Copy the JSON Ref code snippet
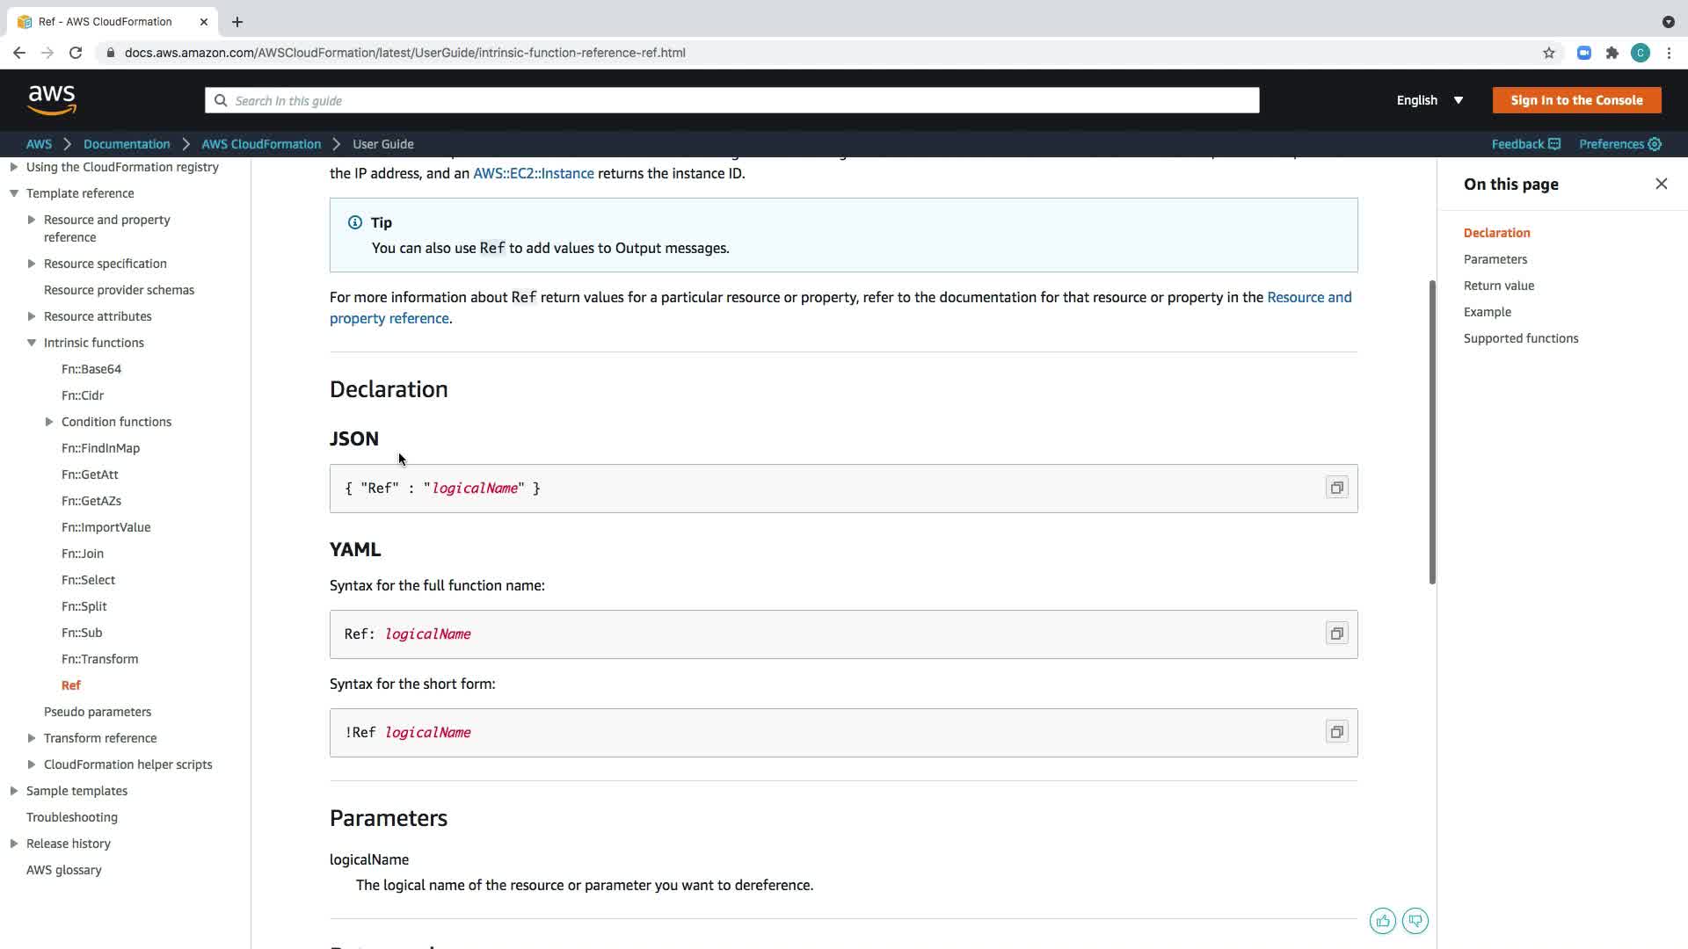 click(x=1336, y=488)
